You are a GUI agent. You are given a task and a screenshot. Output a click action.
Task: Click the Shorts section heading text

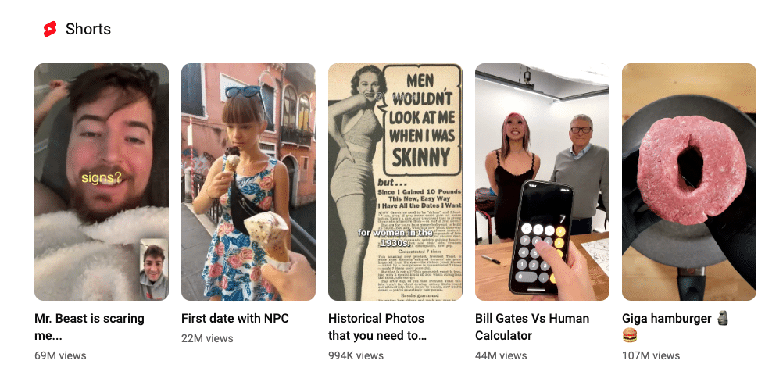pyautogui.click(x=88, y=29)
